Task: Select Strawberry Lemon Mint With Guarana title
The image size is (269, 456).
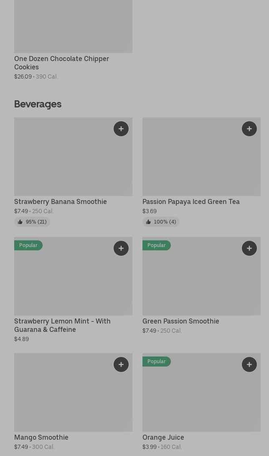Action: 62,325
